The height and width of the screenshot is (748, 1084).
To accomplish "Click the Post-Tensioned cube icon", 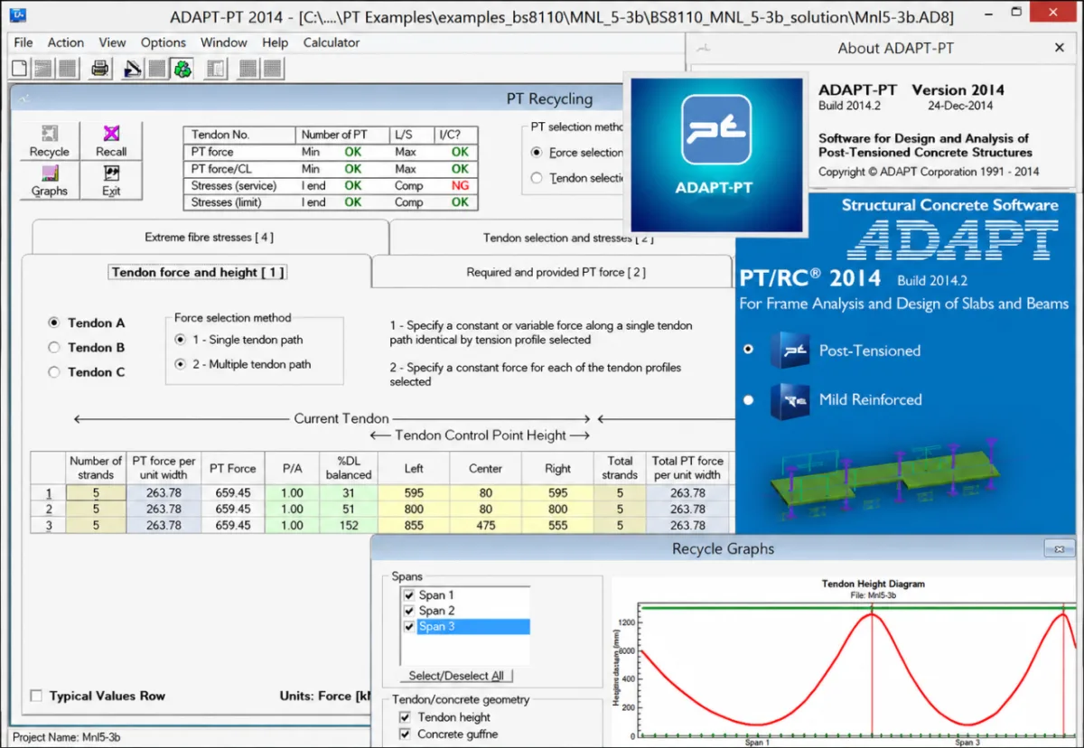I will (x=790, y=351).
